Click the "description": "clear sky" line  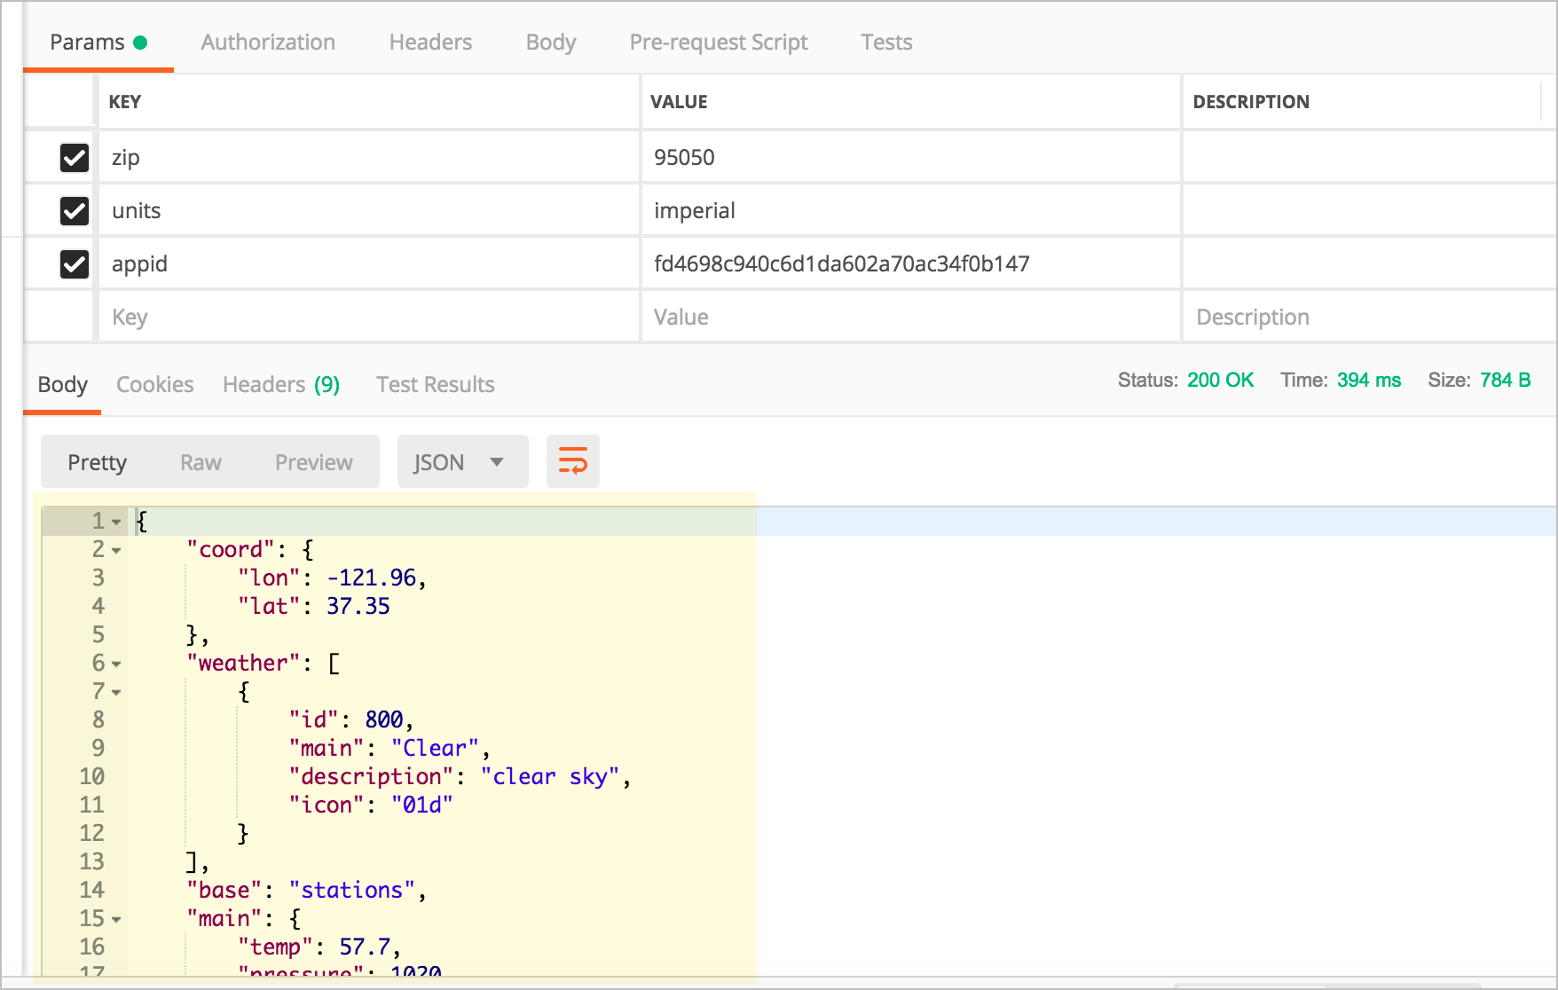(460, 777)
